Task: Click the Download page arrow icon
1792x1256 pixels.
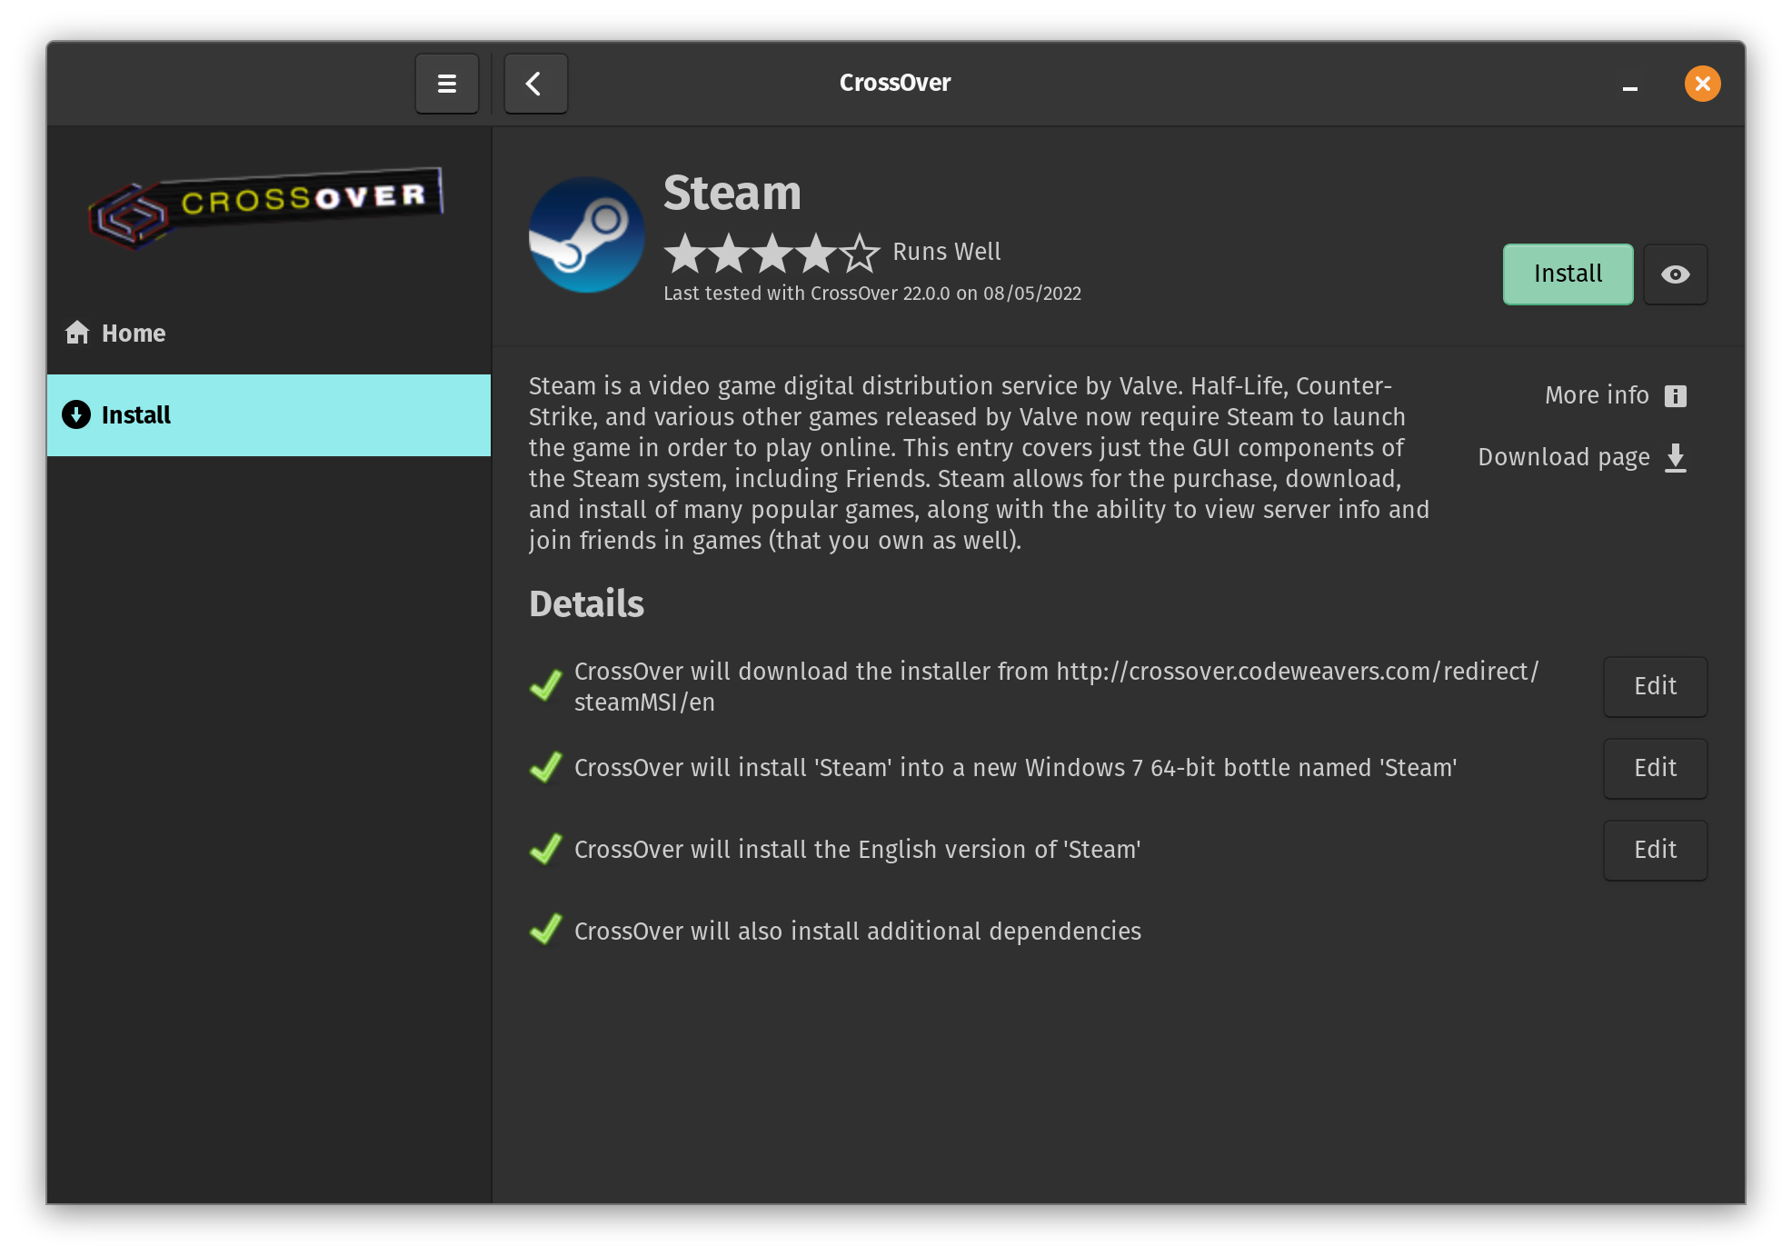Action: [x=1676, y=457]
